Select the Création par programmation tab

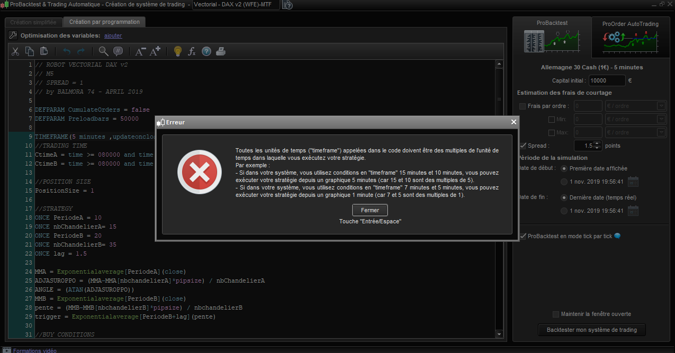click(x=104, y=22)
